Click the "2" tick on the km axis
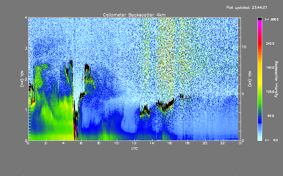 click(x=26, y=79)
